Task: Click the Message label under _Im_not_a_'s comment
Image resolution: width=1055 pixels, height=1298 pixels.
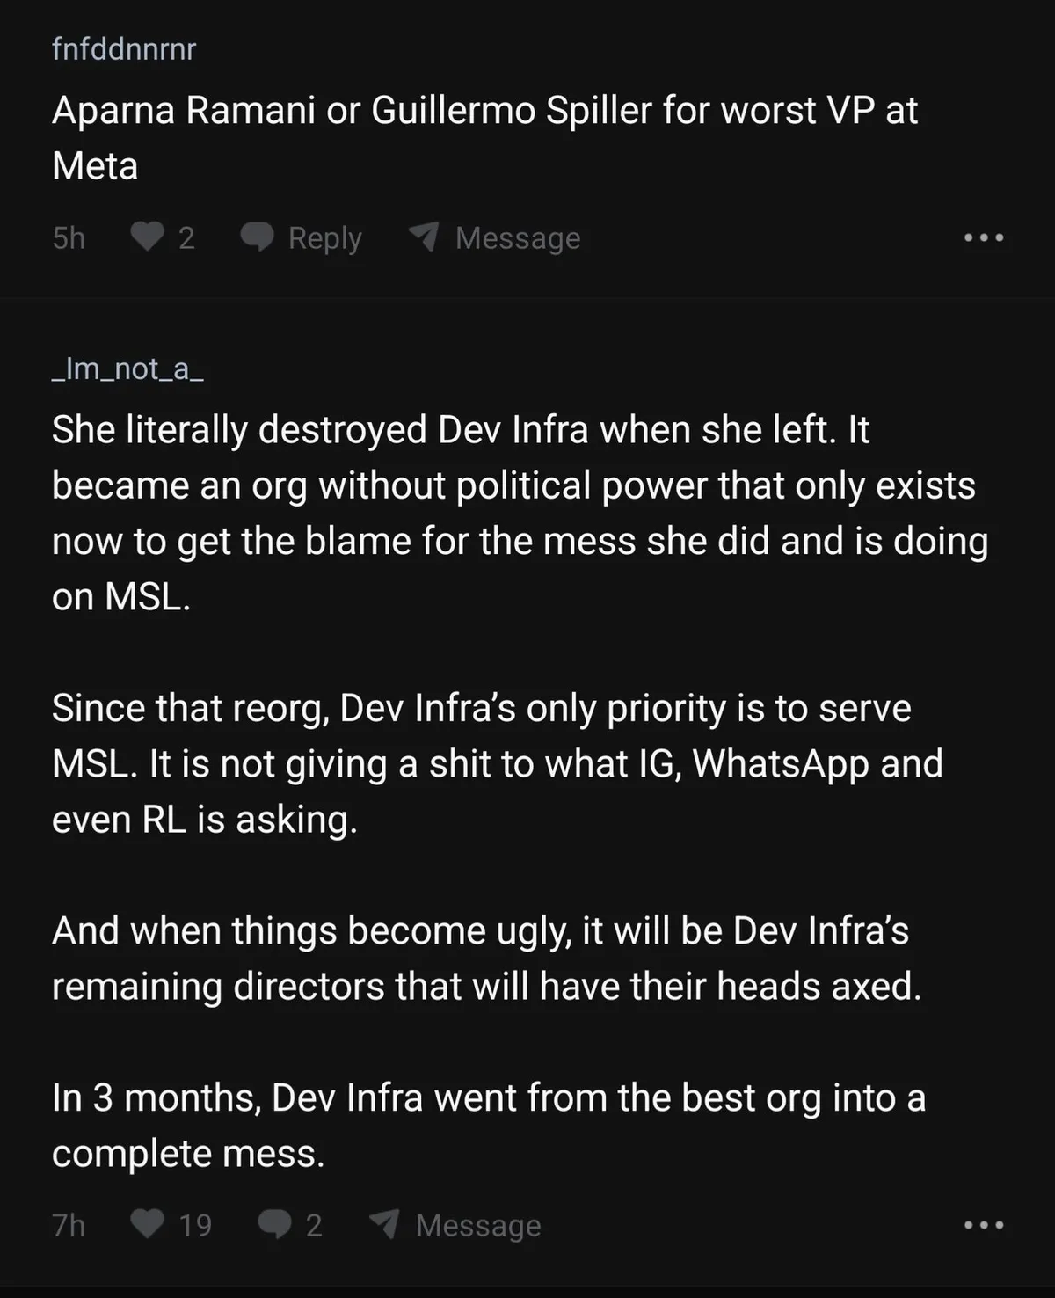Action: (478, 1225)
